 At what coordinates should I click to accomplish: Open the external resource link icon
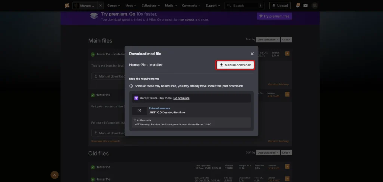(x=139, y=110)
